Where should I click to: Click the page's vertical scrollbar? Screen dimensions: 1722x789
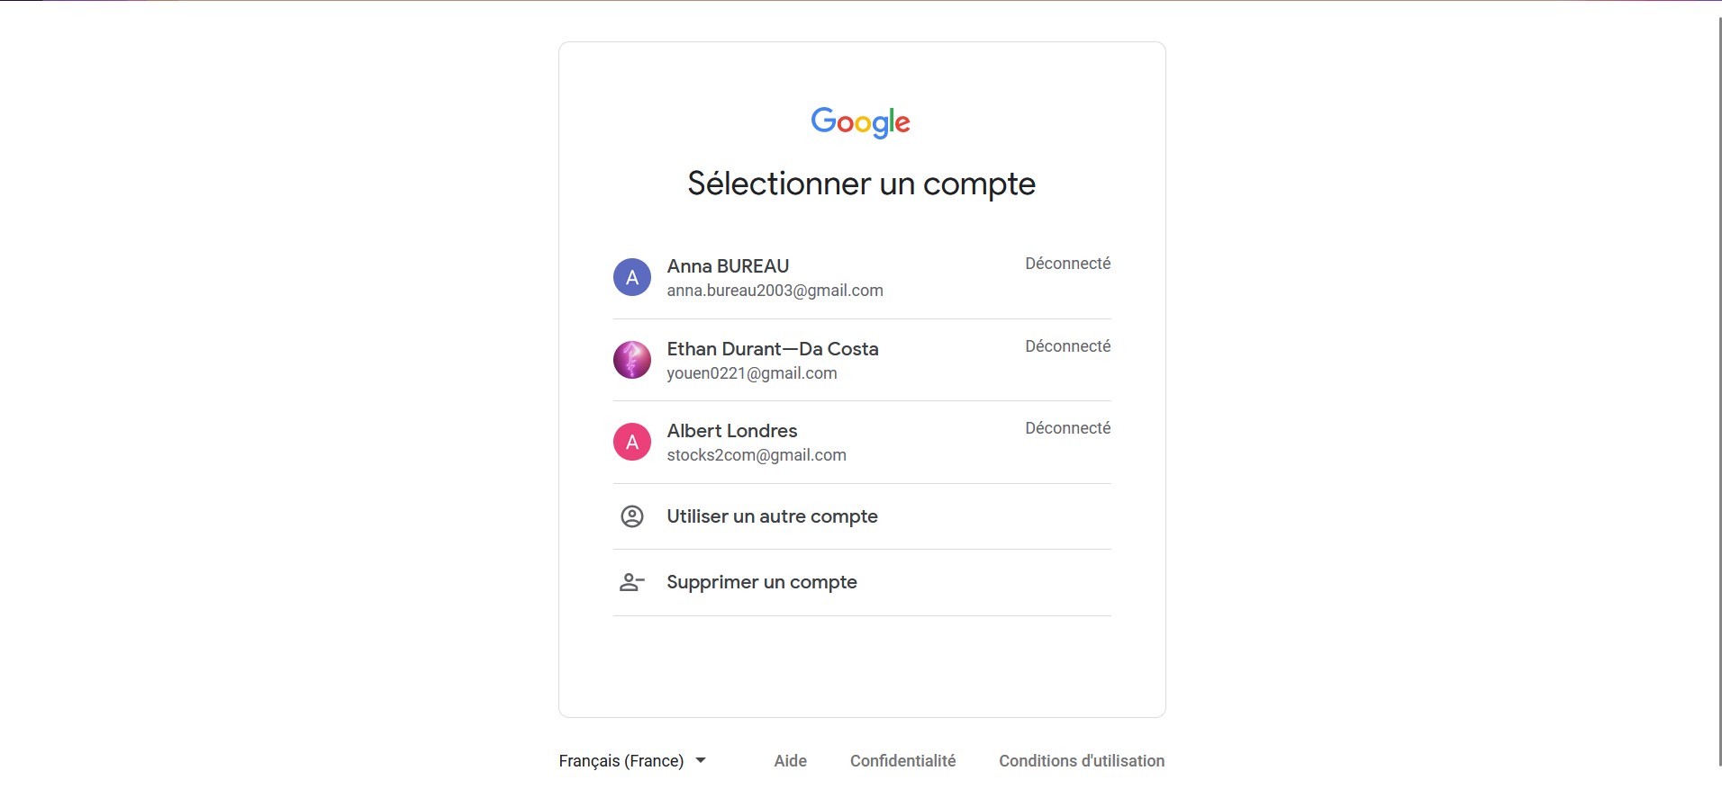click(x=1719, y=387)
